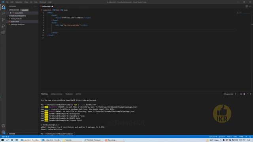This screenshot has width=253, height=142.
Task: Click the Kill Terminal trash icon
Action: pyautogui.click(x=244, y=94)
